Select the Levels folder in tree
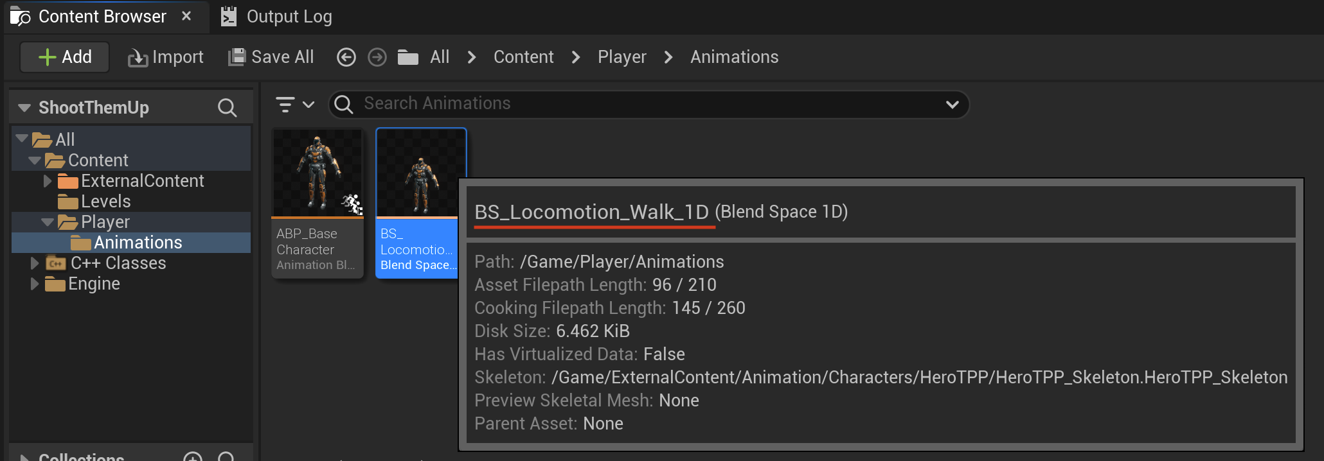This screenshot has height=461, width=1324. 105,202
